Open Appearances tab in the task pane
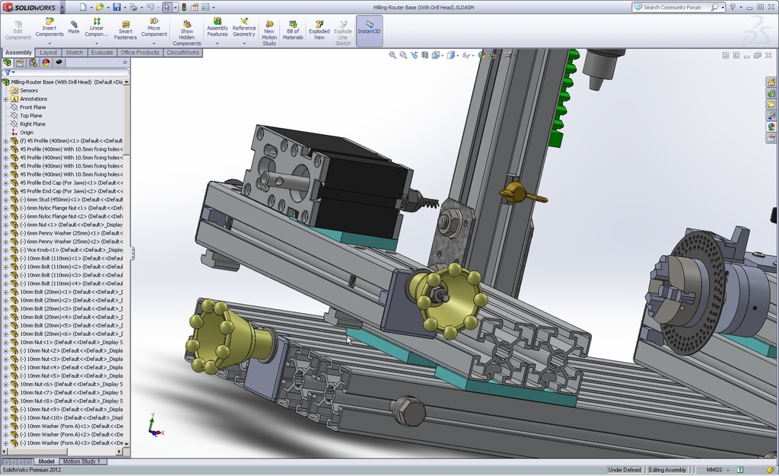Viewport: 779px width, 476px height. 771,127
